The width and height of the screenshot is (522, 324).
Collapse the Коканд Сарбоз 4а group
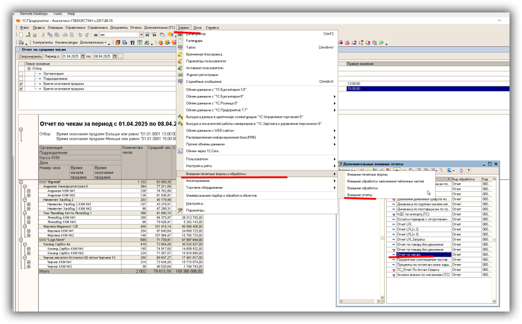coord(25,244)
